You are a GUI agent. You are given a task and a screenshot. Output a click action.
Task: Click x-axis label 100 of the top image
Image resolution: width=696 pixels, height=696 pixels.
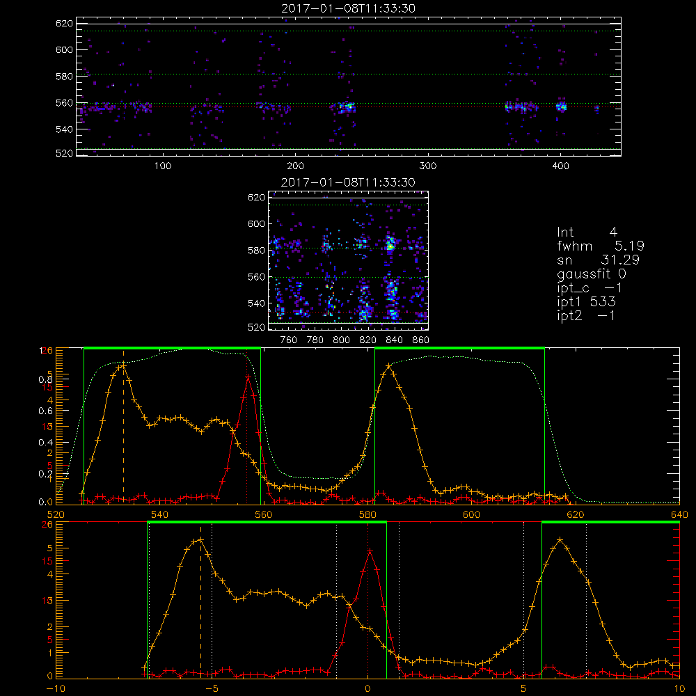(163, 166)
